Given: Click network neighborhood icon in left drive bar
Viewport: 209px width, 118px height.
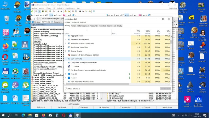Looking at the screenshot, I should click(74, 15).
